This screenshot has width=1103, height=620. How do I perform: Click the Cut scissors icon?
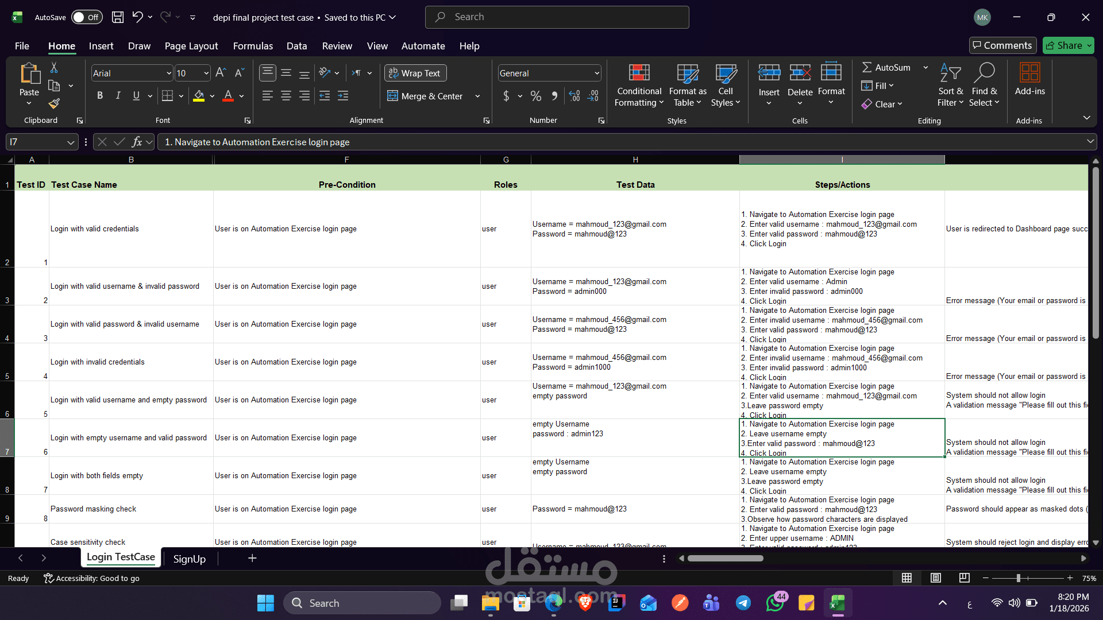pos(54,68)
